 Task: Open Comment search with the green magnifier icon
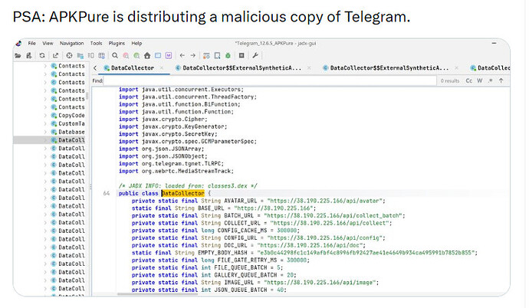click(136, 56)
